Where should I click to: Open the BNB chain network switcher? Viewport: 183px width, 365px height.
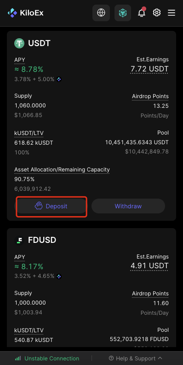click(x=123, y=13)
